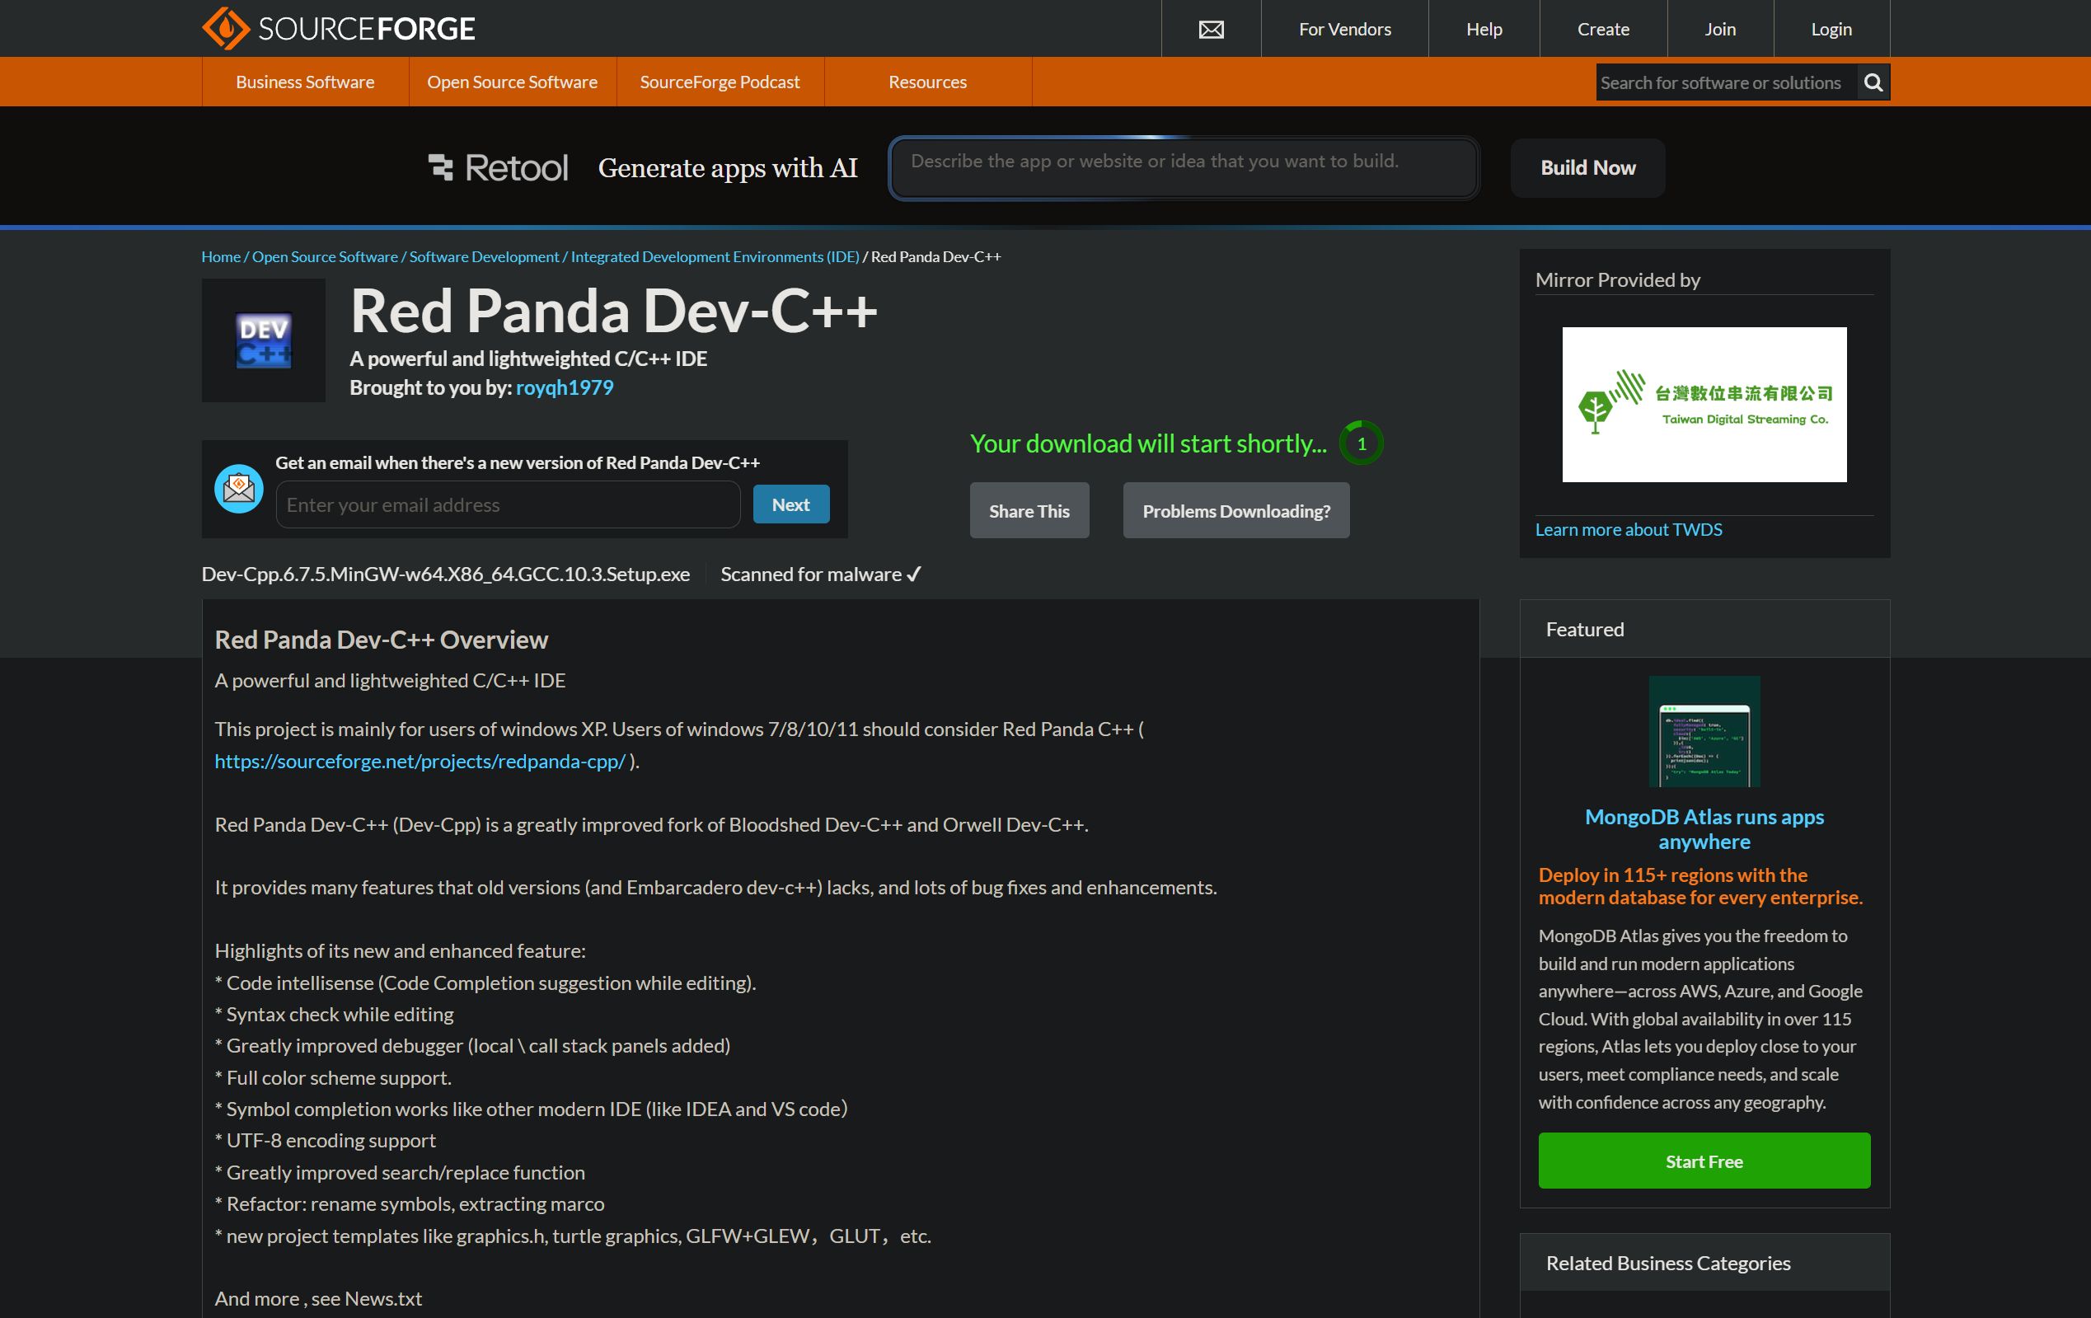Click "Generate apps with AI" banner text

pyautogui.click(x=728, y=167)
